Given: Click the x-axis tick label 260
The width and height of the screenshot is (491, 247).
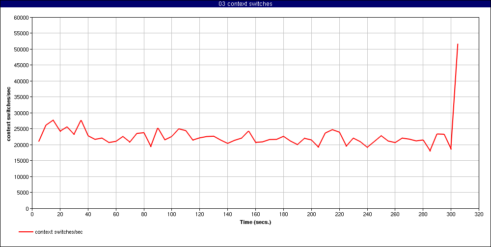Looking at the screenshot, I should (395, 215).
